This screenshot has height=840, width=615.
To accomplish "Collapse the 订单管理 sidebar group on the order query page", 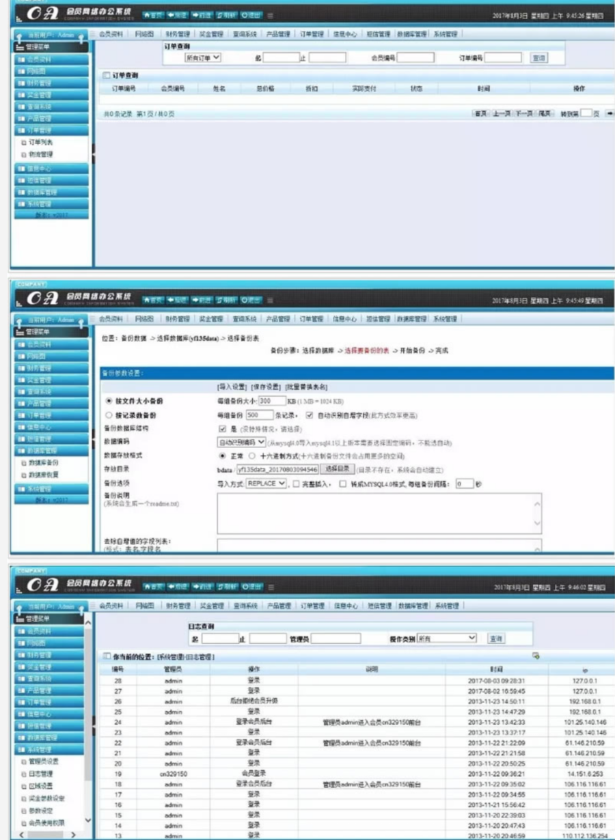I will pos(52,130).
